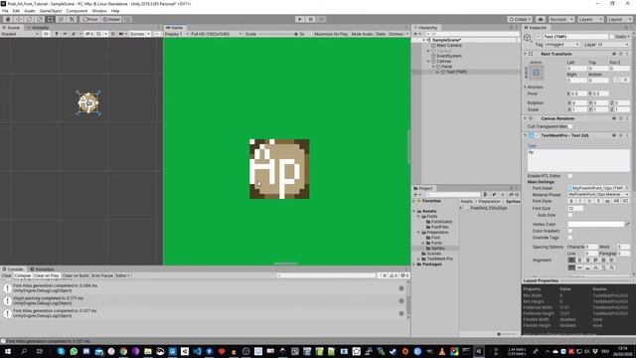636x358 pixels.
Task: Collapse Canvas in Hierarchy
Action: [x=428, y=61]
